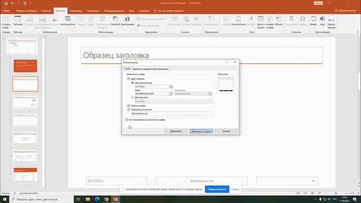
Task: Click the Windows search box
Action: click(x=41, y=199)
